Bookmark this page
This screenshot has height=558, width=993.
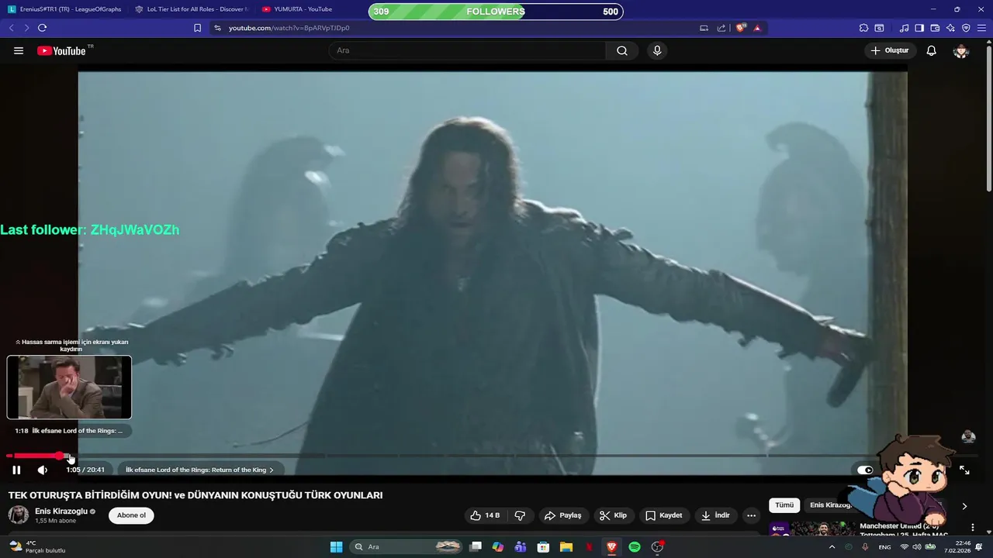pyautogui.click(x=197, y=28)
